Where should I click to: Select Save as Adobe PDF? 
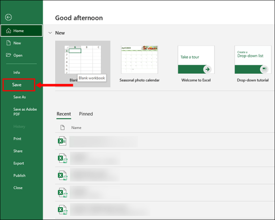25,112
